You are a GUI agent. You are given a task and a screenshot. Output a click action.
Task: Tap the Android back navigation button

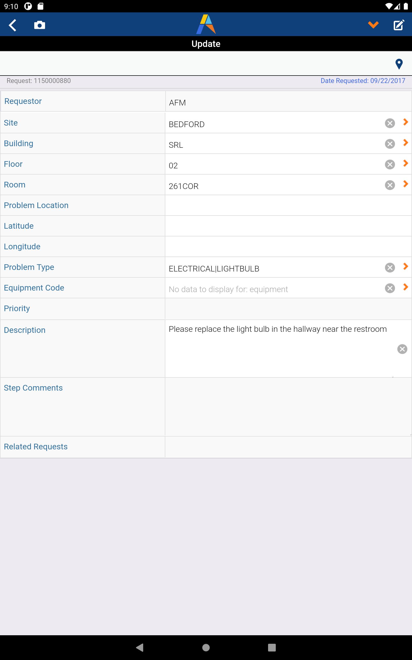coord(140,647)
